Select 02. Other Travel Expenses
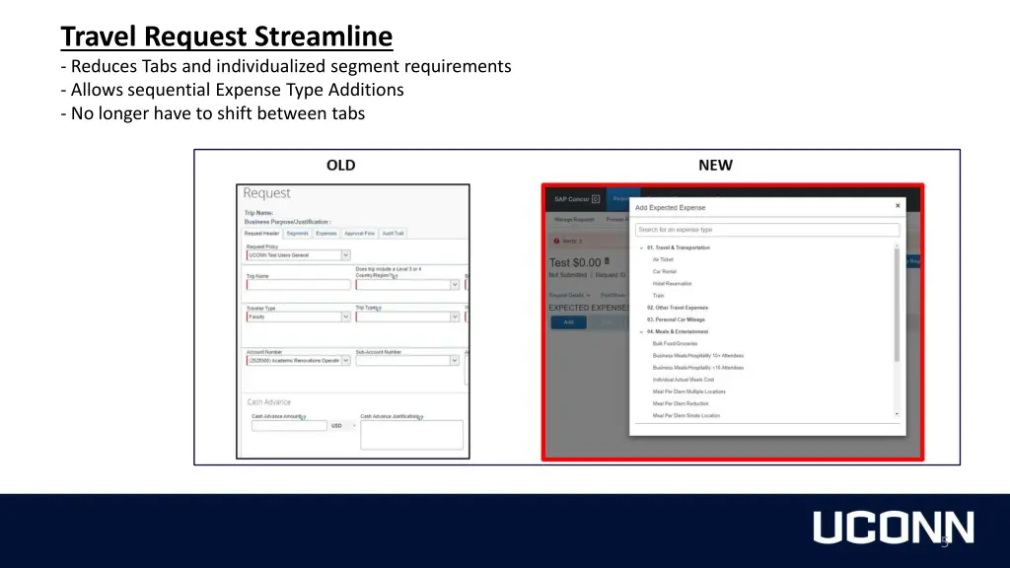 click(x=677, y=308)
